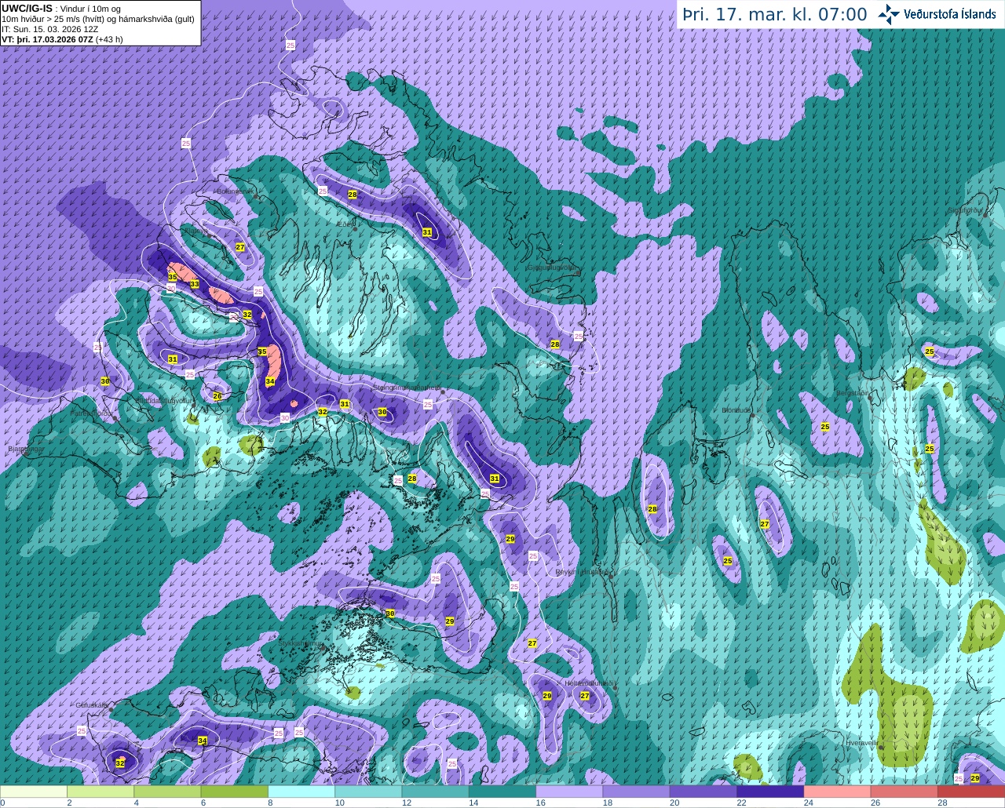Click the Bergstaðir station label

(x=853, y=393)
